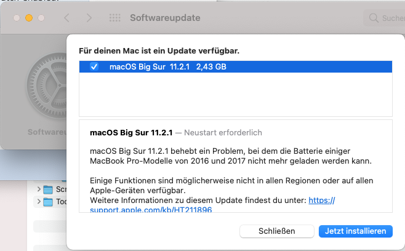This screenshot has width=405, height=251.
Task: Click the green zoom window button
Action: point(41,18)
